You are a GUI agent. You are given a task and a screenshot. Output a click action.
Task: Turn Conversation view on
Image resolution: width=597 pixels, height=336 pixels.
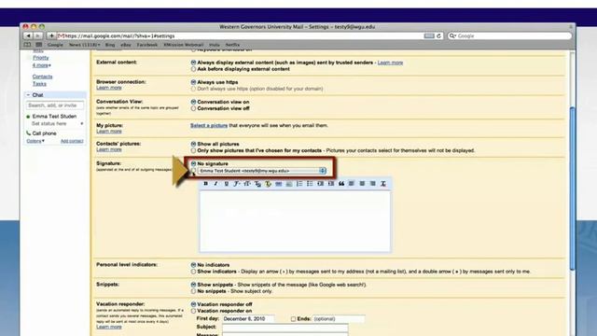point(193,102)
